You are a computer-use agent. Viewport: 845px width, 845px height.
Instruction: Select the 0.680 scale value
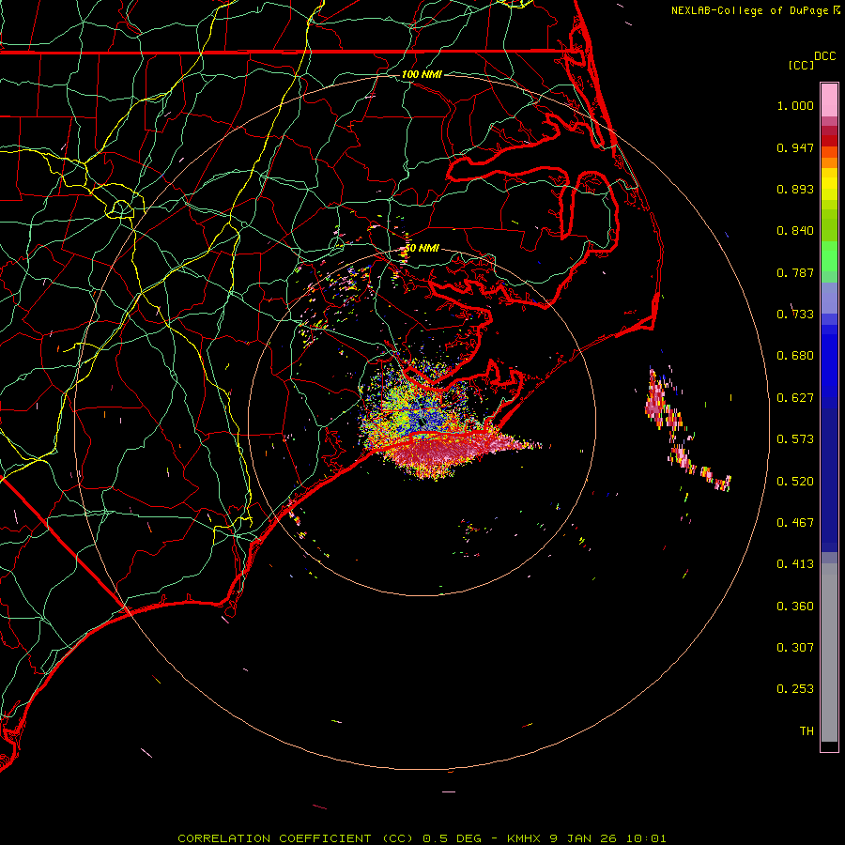[x=795, y=356]
